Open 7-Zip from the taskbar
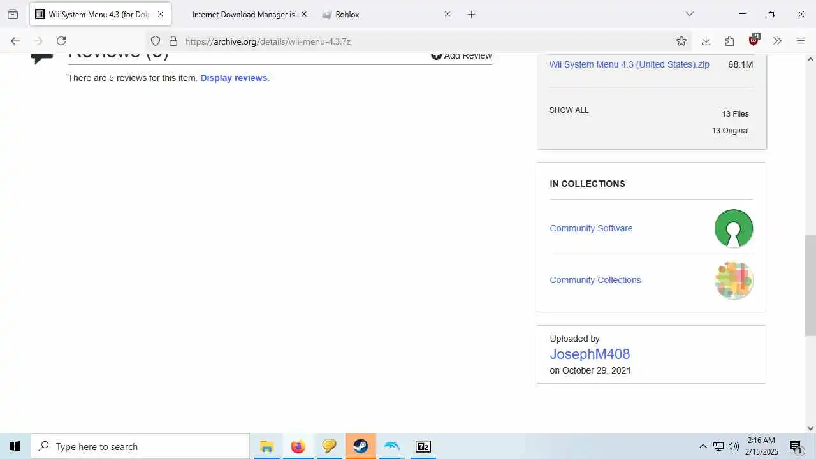This screenshot has height=459, width=816. 423,446
